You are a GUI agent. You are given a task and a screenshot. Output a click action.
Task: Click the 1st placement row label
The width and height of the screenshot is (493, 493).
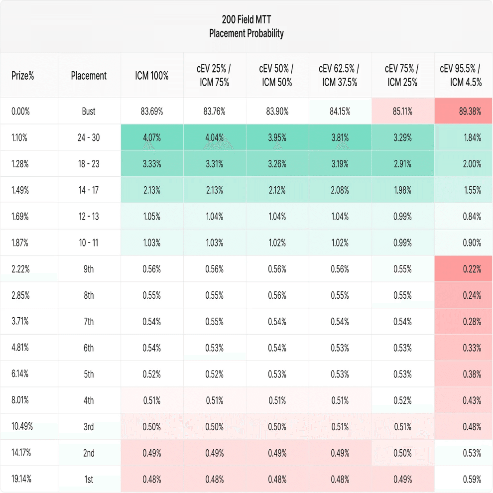click(89, 480)
